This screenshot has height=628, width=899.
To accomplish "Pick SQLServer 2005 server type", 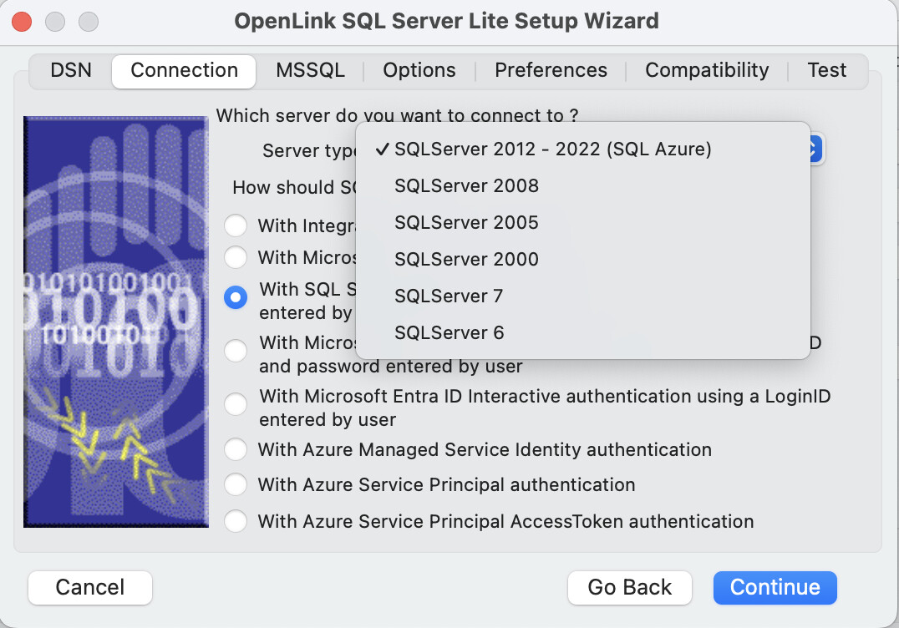I will pyautogui.click(x=466, y=223).
